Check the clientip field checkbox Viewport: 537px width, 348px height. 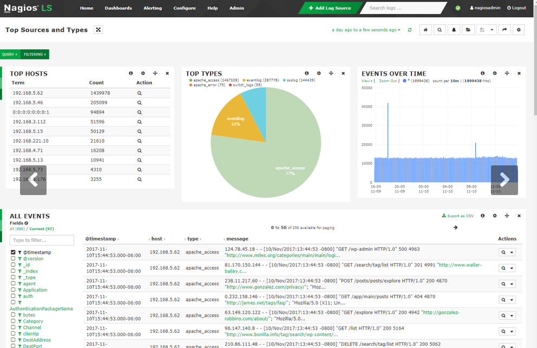pos(12,333)
